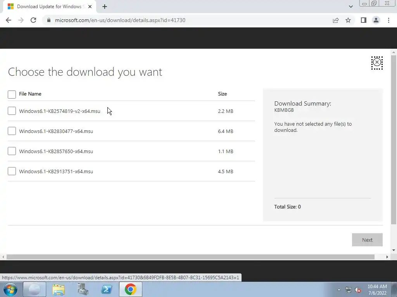Open Windows Explorer from the taskbar
The width and height of the screenshot is (397, 297).
59,289
